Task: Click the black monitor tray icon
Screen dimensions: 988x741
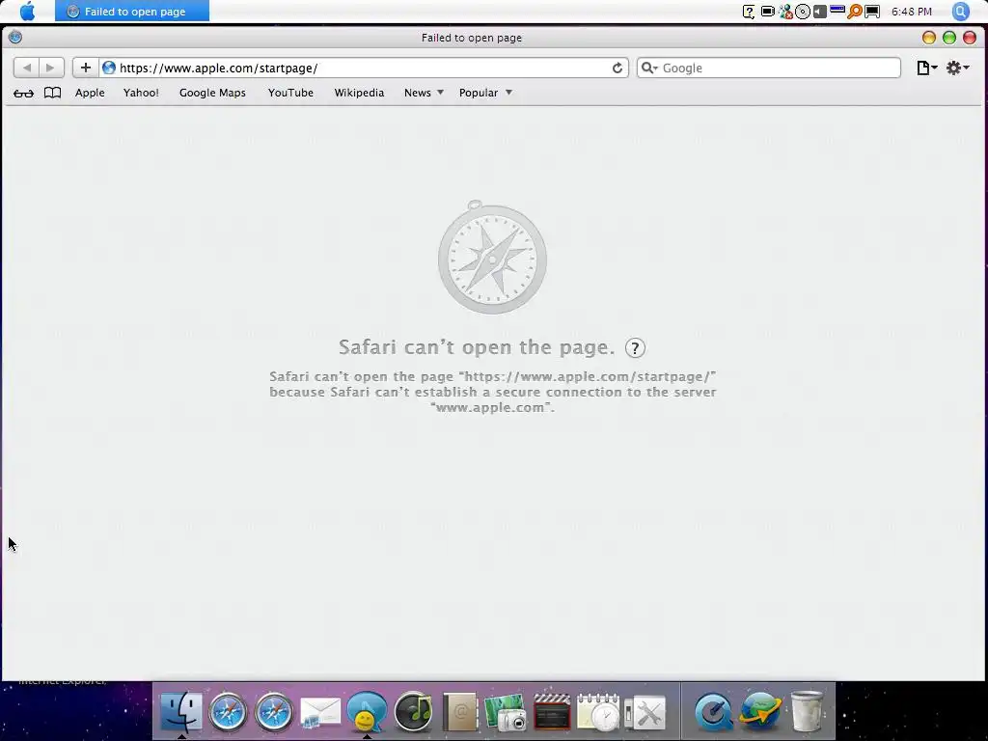Action: [x=872, y=12]
